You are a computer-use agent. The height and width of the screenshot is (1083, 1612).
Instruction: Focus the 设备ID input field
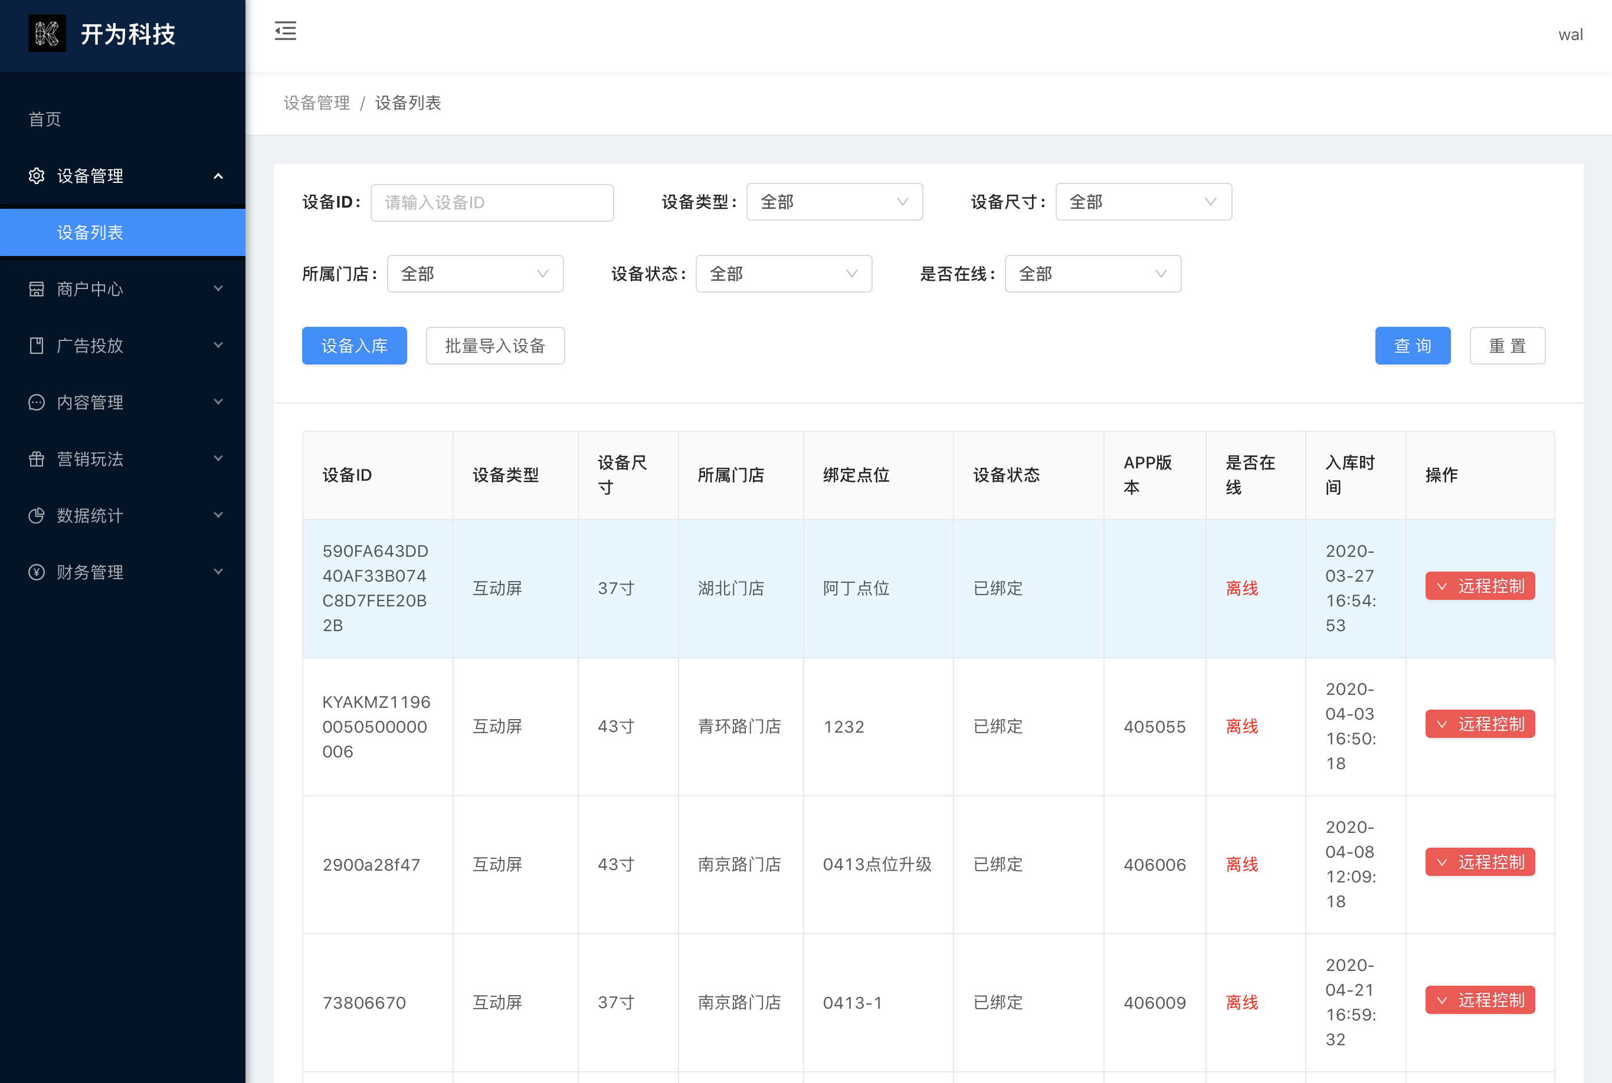(x=492, y=202)
